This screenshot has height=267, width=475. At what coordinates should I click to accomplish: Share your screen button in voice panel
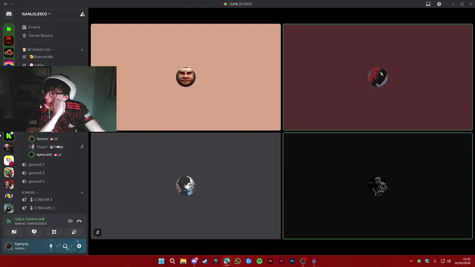[34, 232]
